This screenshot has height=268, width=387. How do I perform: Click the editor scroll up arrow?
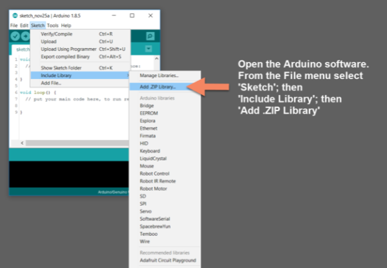(157, 58)
